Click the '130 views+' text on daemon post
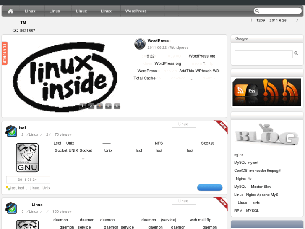Viewport: 305px width, 229px height. tap(62, 211)
